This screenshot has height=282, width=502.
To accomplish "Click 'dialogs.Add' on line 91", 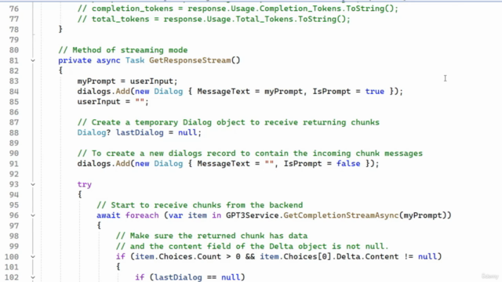I will 104,164.
